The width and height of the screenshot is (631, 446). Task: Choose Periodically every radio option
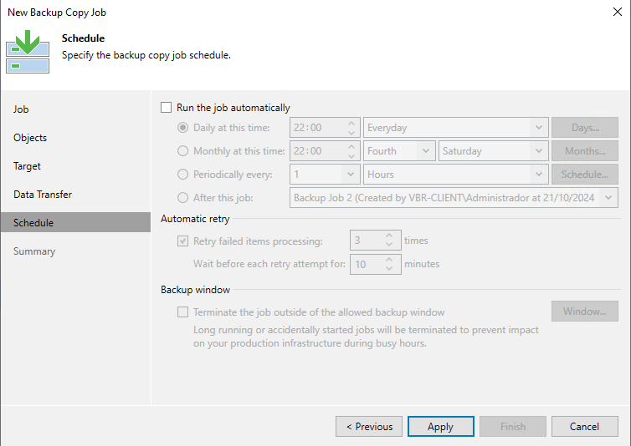[183, 175]
